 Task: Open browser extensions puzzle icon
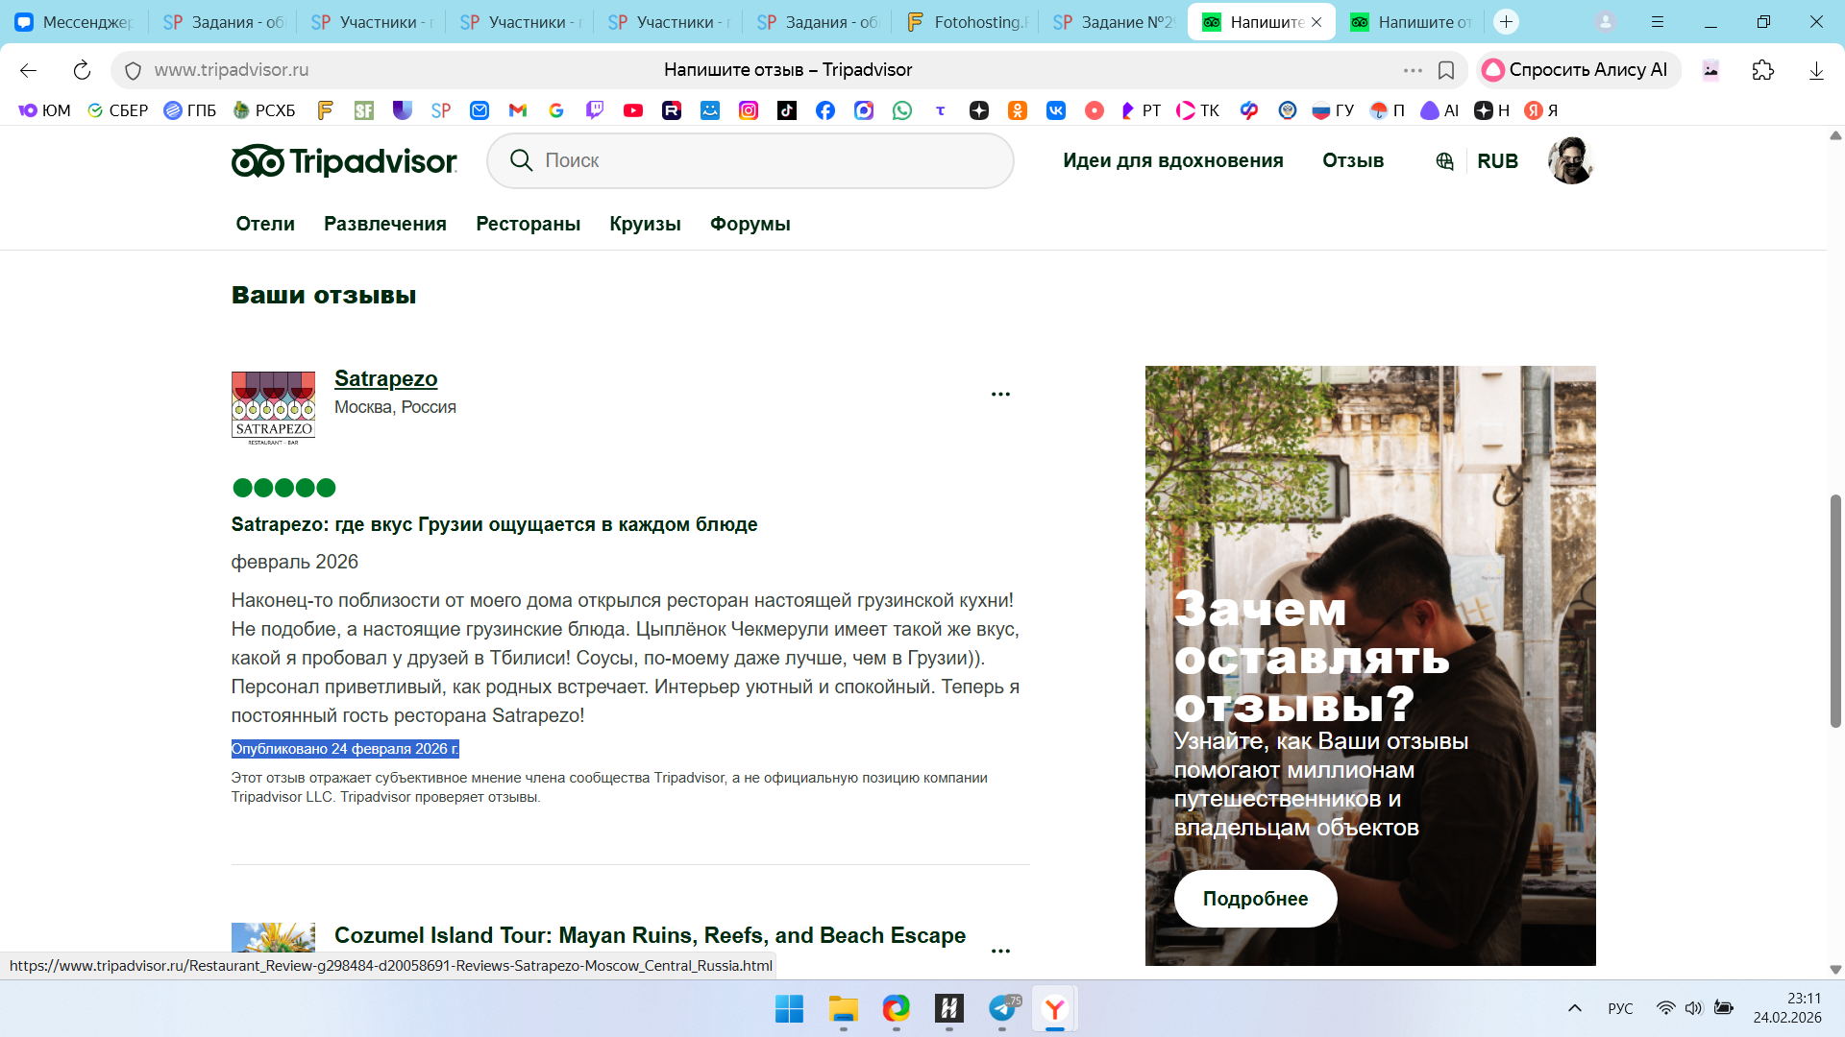(x=1763, y=70)
